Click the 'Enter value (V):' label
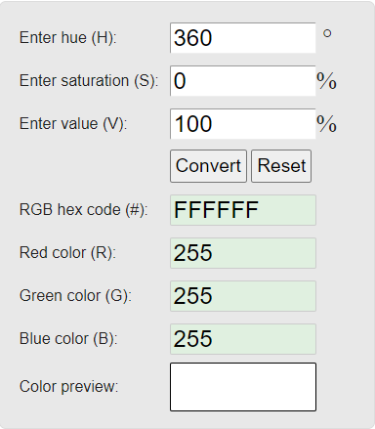The image size is (375, 429). point(73,124)
